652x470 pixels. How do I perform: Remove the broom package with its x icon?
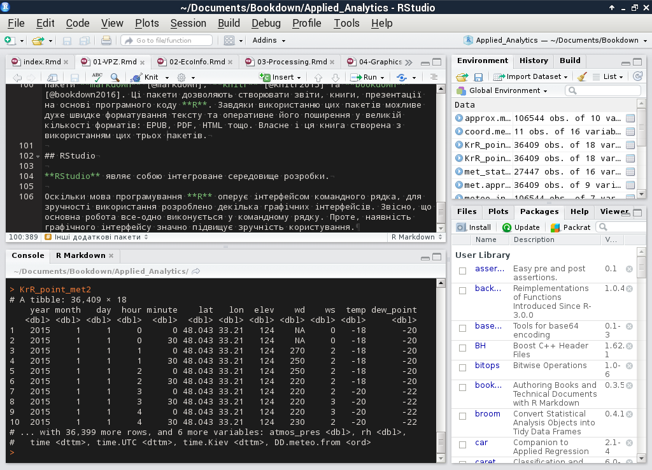click(629, 414)
